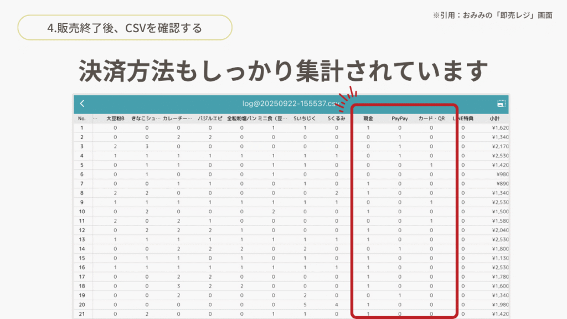Click the ¥980 subtotal cell in row 6

[502, 174]
